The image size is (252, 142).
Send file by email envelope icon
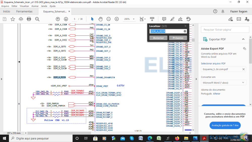tap(239, 19)
